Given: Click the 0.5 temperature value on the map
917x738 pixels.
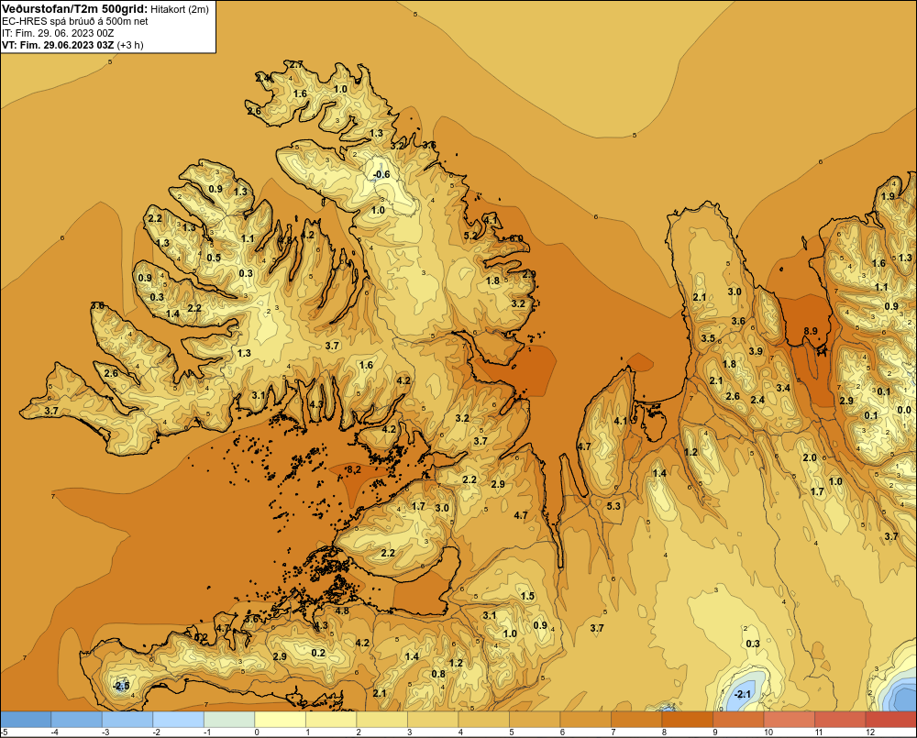Looking at the screenshot, I should pos(214,258).
